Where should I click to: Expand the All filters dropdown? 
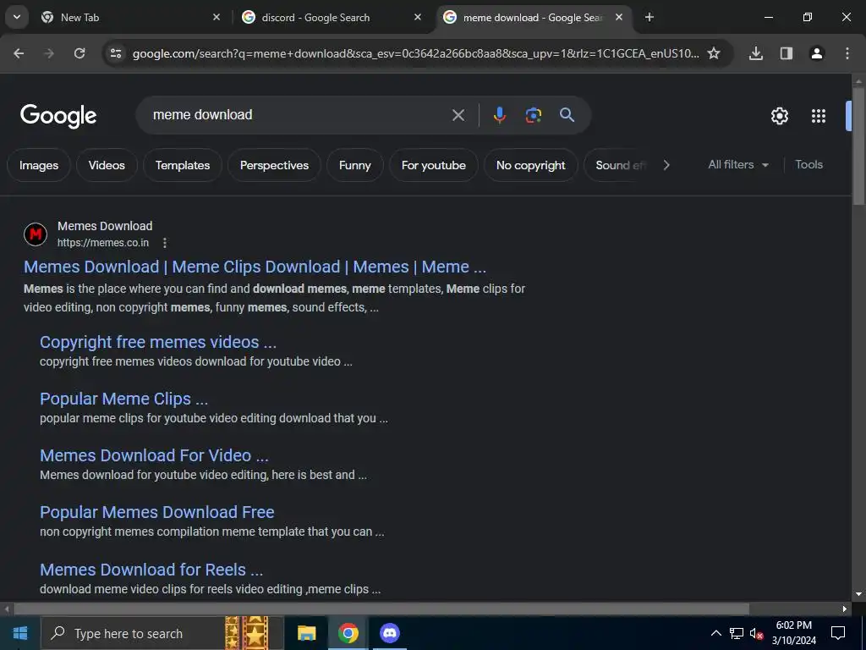737,165
